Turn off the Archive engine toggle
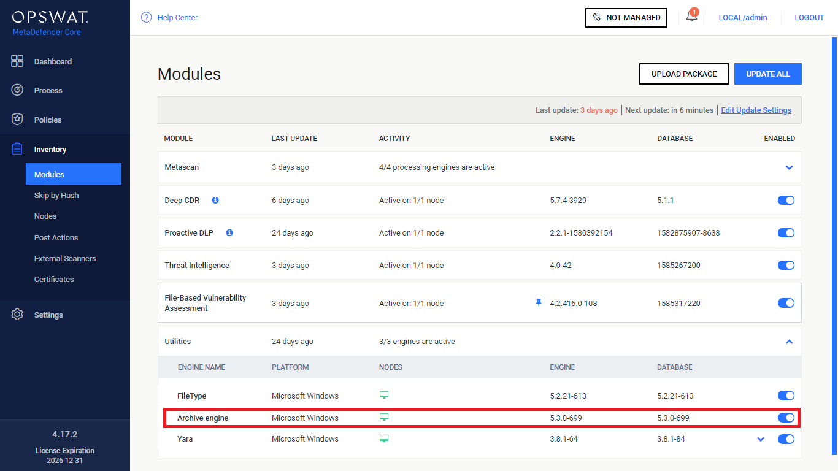Image resolution: width=838 pixels, height=471 pixels. tap(786, 418)
